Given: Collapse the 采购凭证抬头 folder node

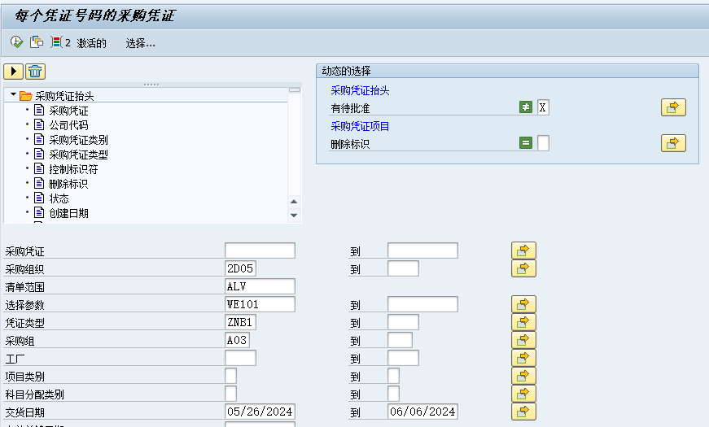Looking at the screenshot, I should pyautogui.click(x=13, y=95).
